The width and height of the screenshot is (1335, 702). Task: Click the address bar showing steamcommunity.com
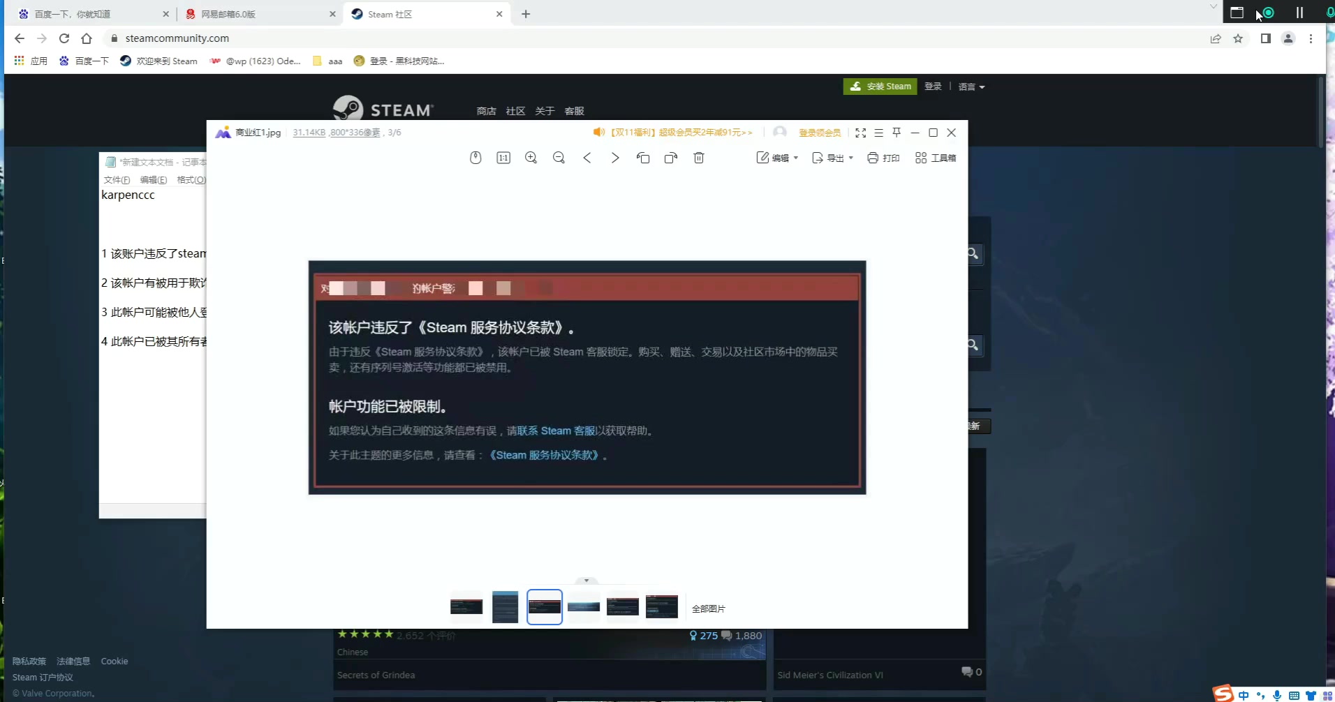tap(656, 38)
